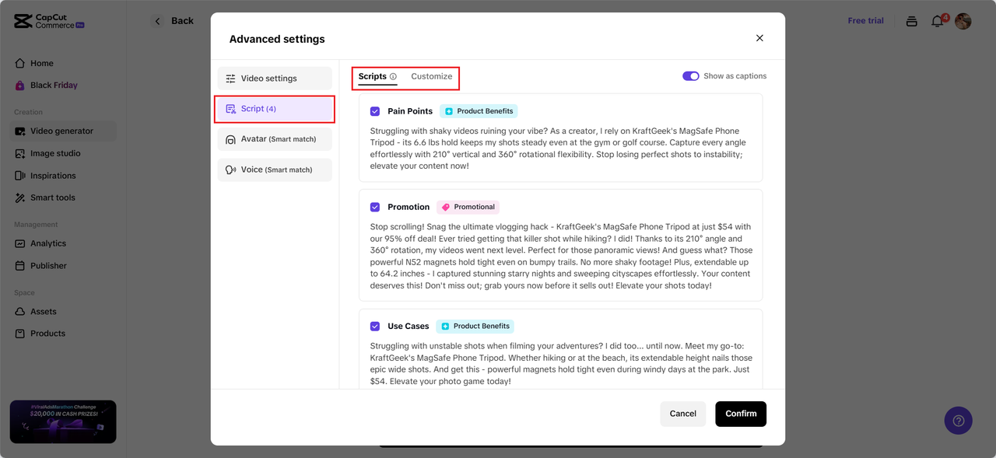Click the notifications bell icon
This screenshot has width=996, height=458.
pyautogui.click(x=937, y=22)
